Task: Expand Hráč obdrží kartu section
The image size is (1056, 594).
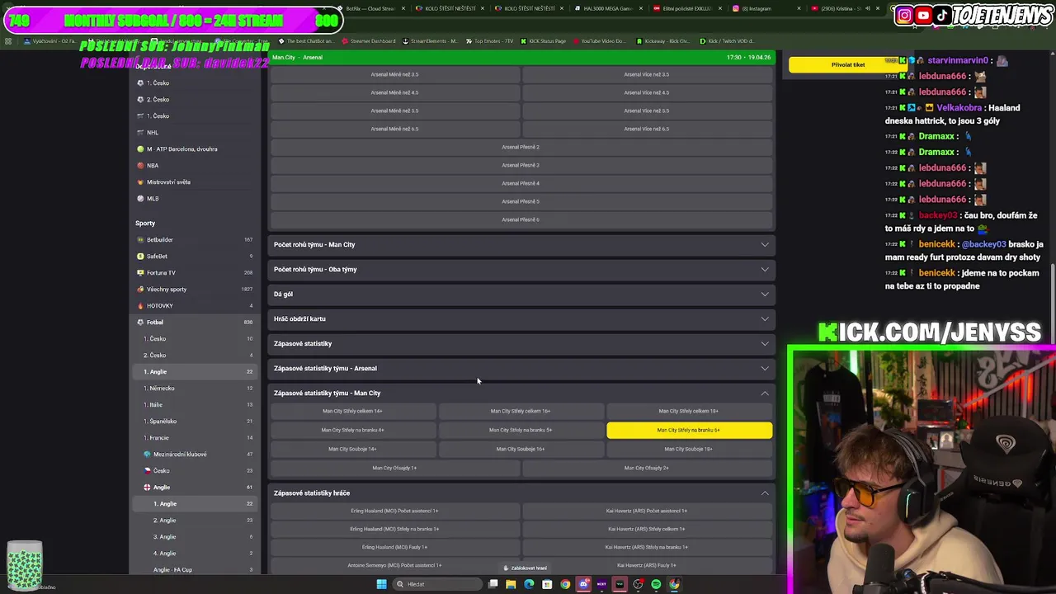Action: pyautogui.click(x=521, y=318)
